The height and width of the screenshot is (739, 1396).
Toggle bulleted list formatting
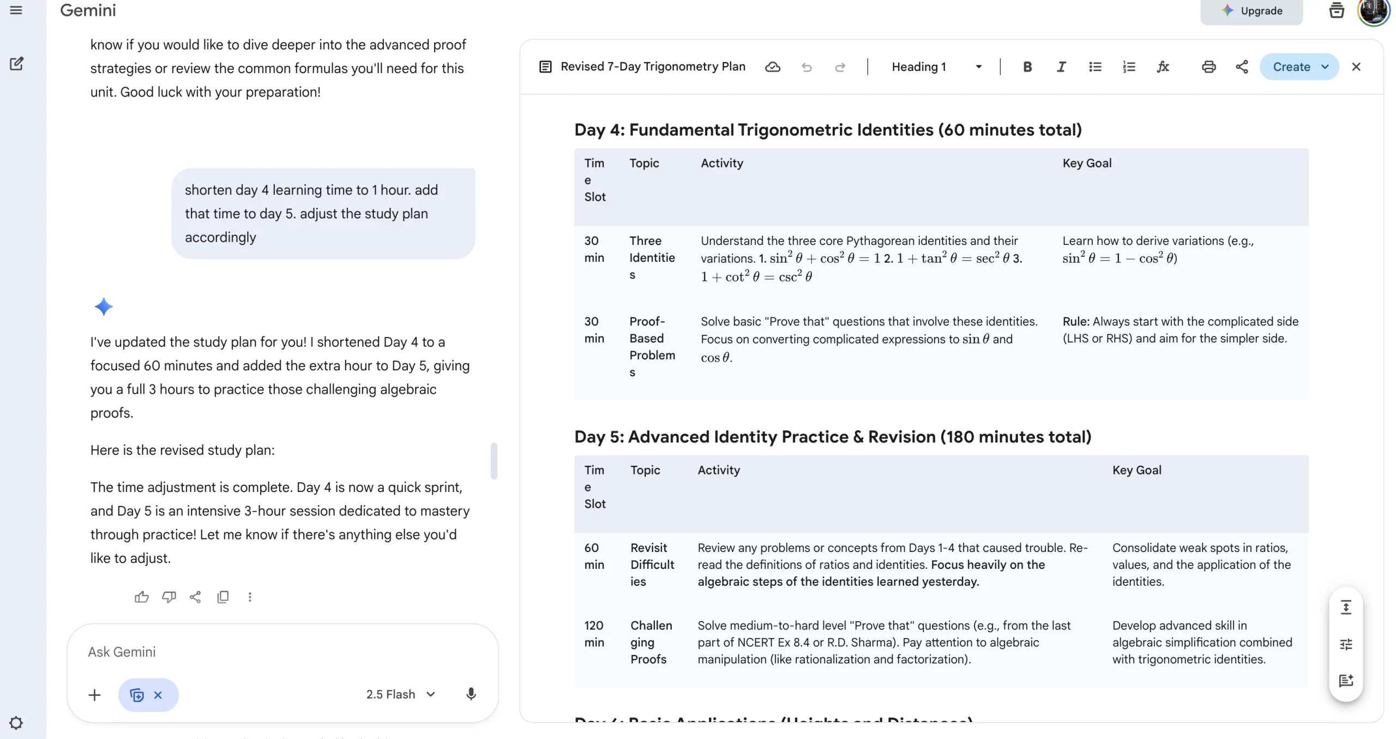click(x=1095, y=67)
